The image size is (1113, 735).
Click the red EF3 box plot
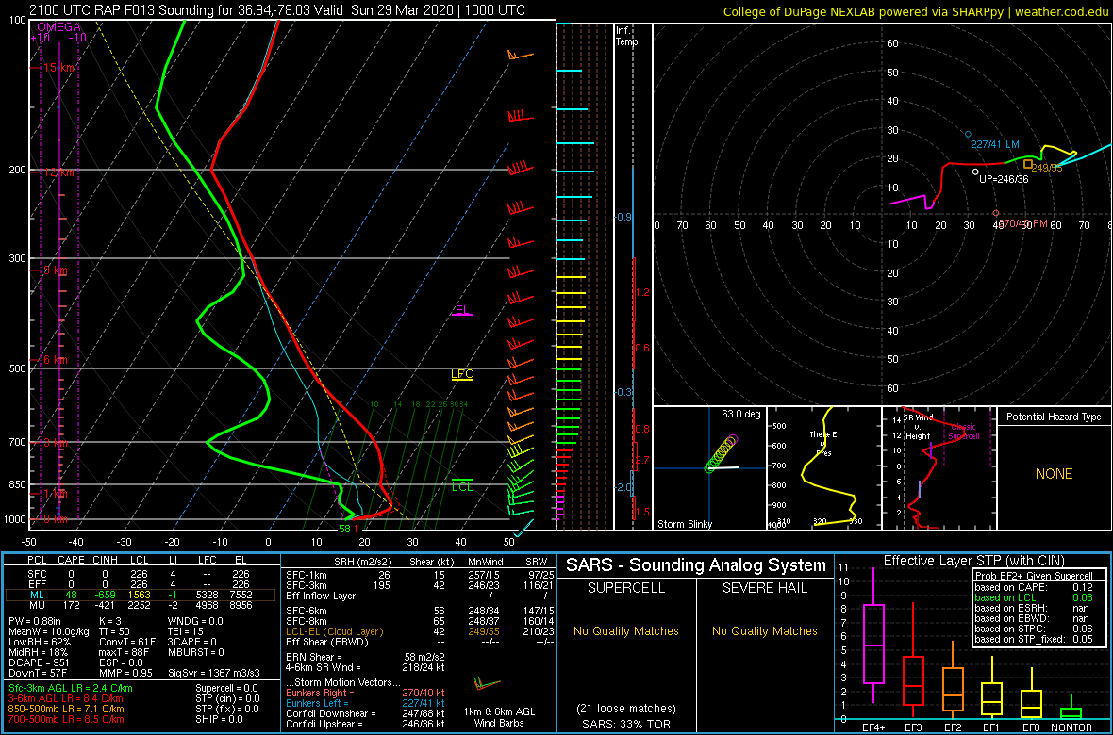[x=914, y=681]
